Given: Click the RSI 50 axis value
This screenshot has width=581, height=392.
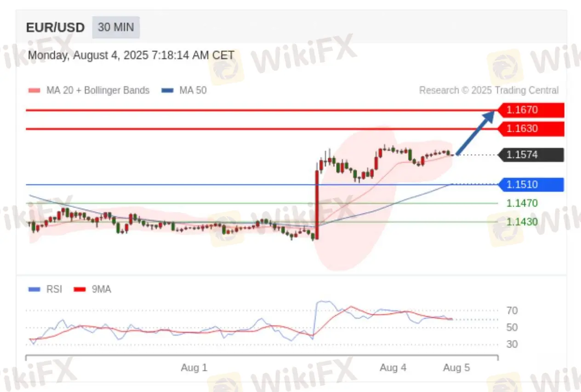Looking at the screenshot, I should pyautogui.click(x=512, y=327).
